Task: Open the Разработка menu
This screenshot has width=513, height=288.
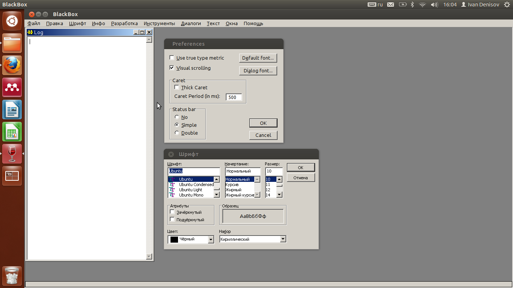Action: pos(124,23)
